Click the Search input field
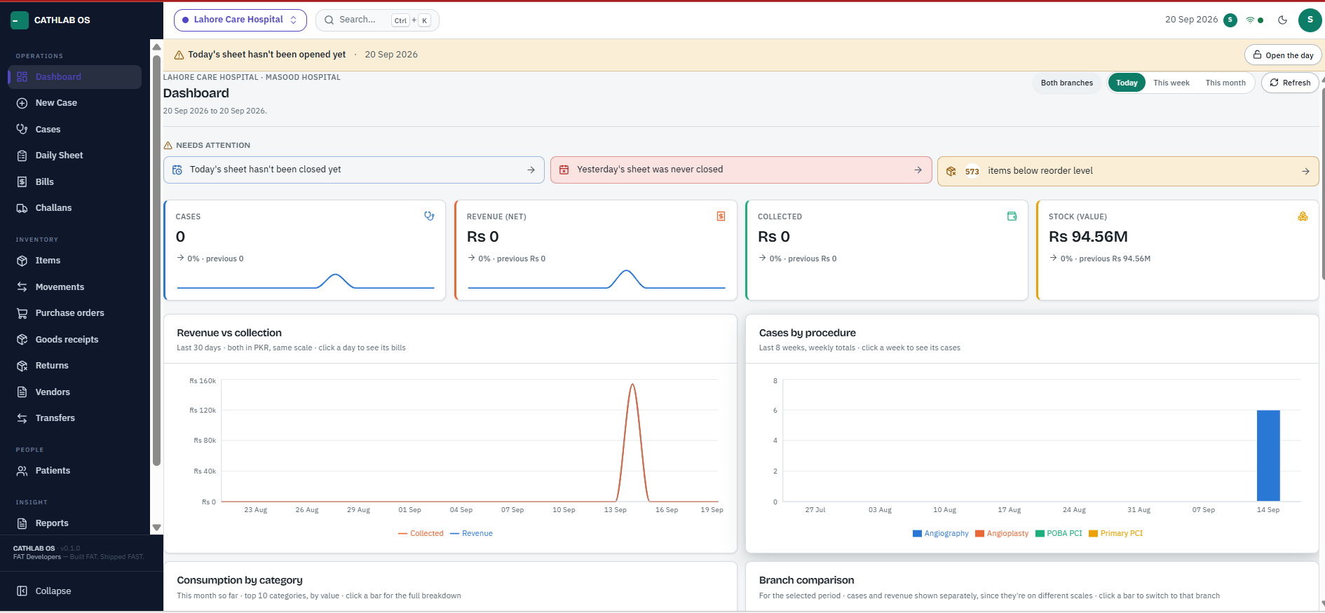 (x=377, y=20)
